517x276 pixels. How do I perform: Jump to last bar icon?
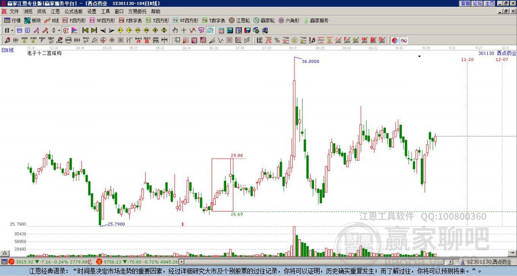coord(94,30)
